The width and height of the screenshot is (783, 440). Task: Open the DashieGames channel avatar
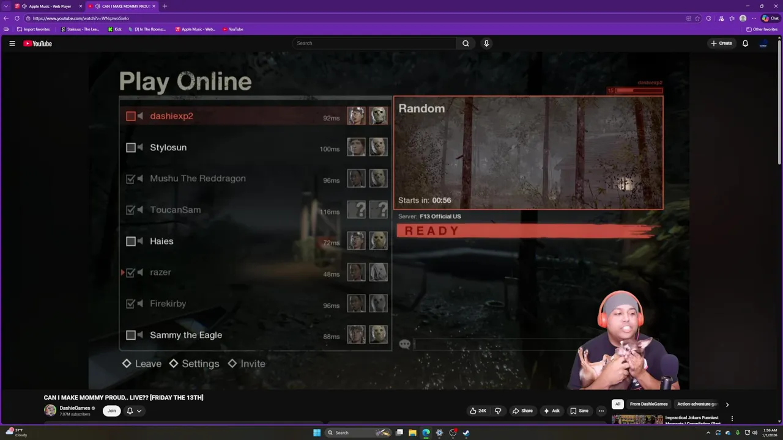[50, 411]
